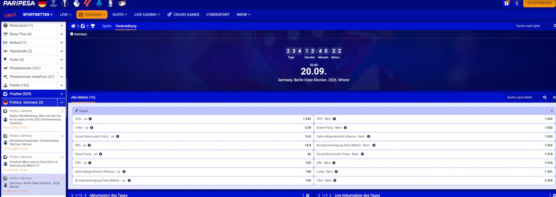
Task: Select the Veranstaltung tab
Action: (126, 26)
